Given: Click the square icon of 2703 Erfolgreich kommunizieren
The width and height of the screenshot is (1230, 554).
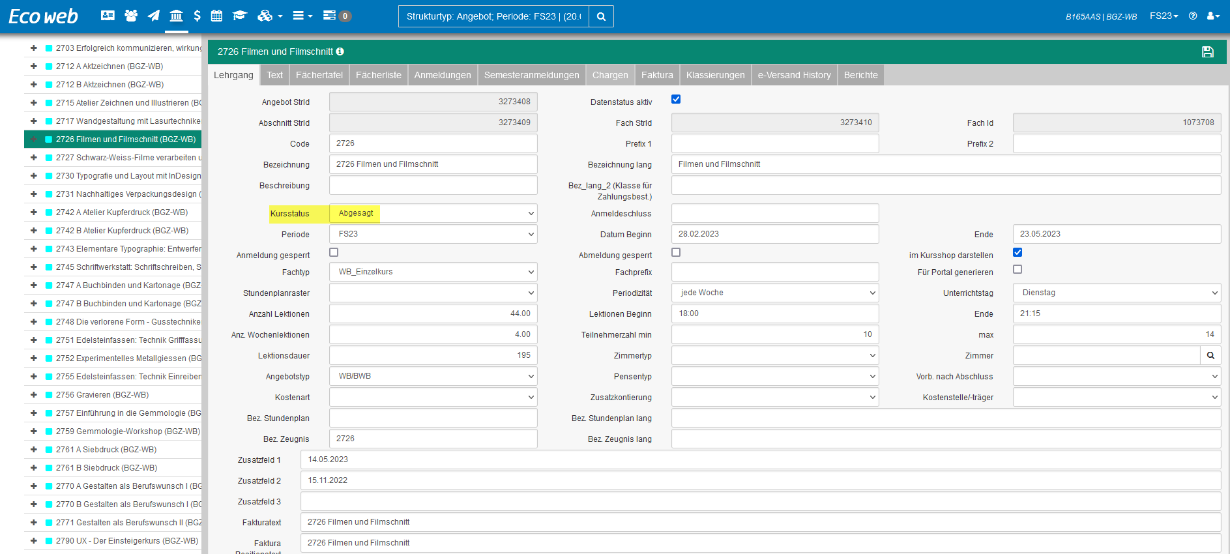Looking at the screenshot, I should [49, 48].
